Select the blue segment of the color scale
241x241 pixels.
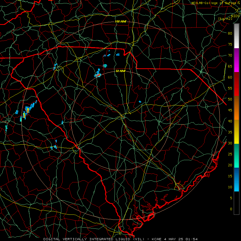236,179
